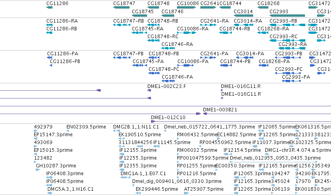Click EST RM06432.5prime
This screenshot has width=331, height=195.
tap(197, 135)
